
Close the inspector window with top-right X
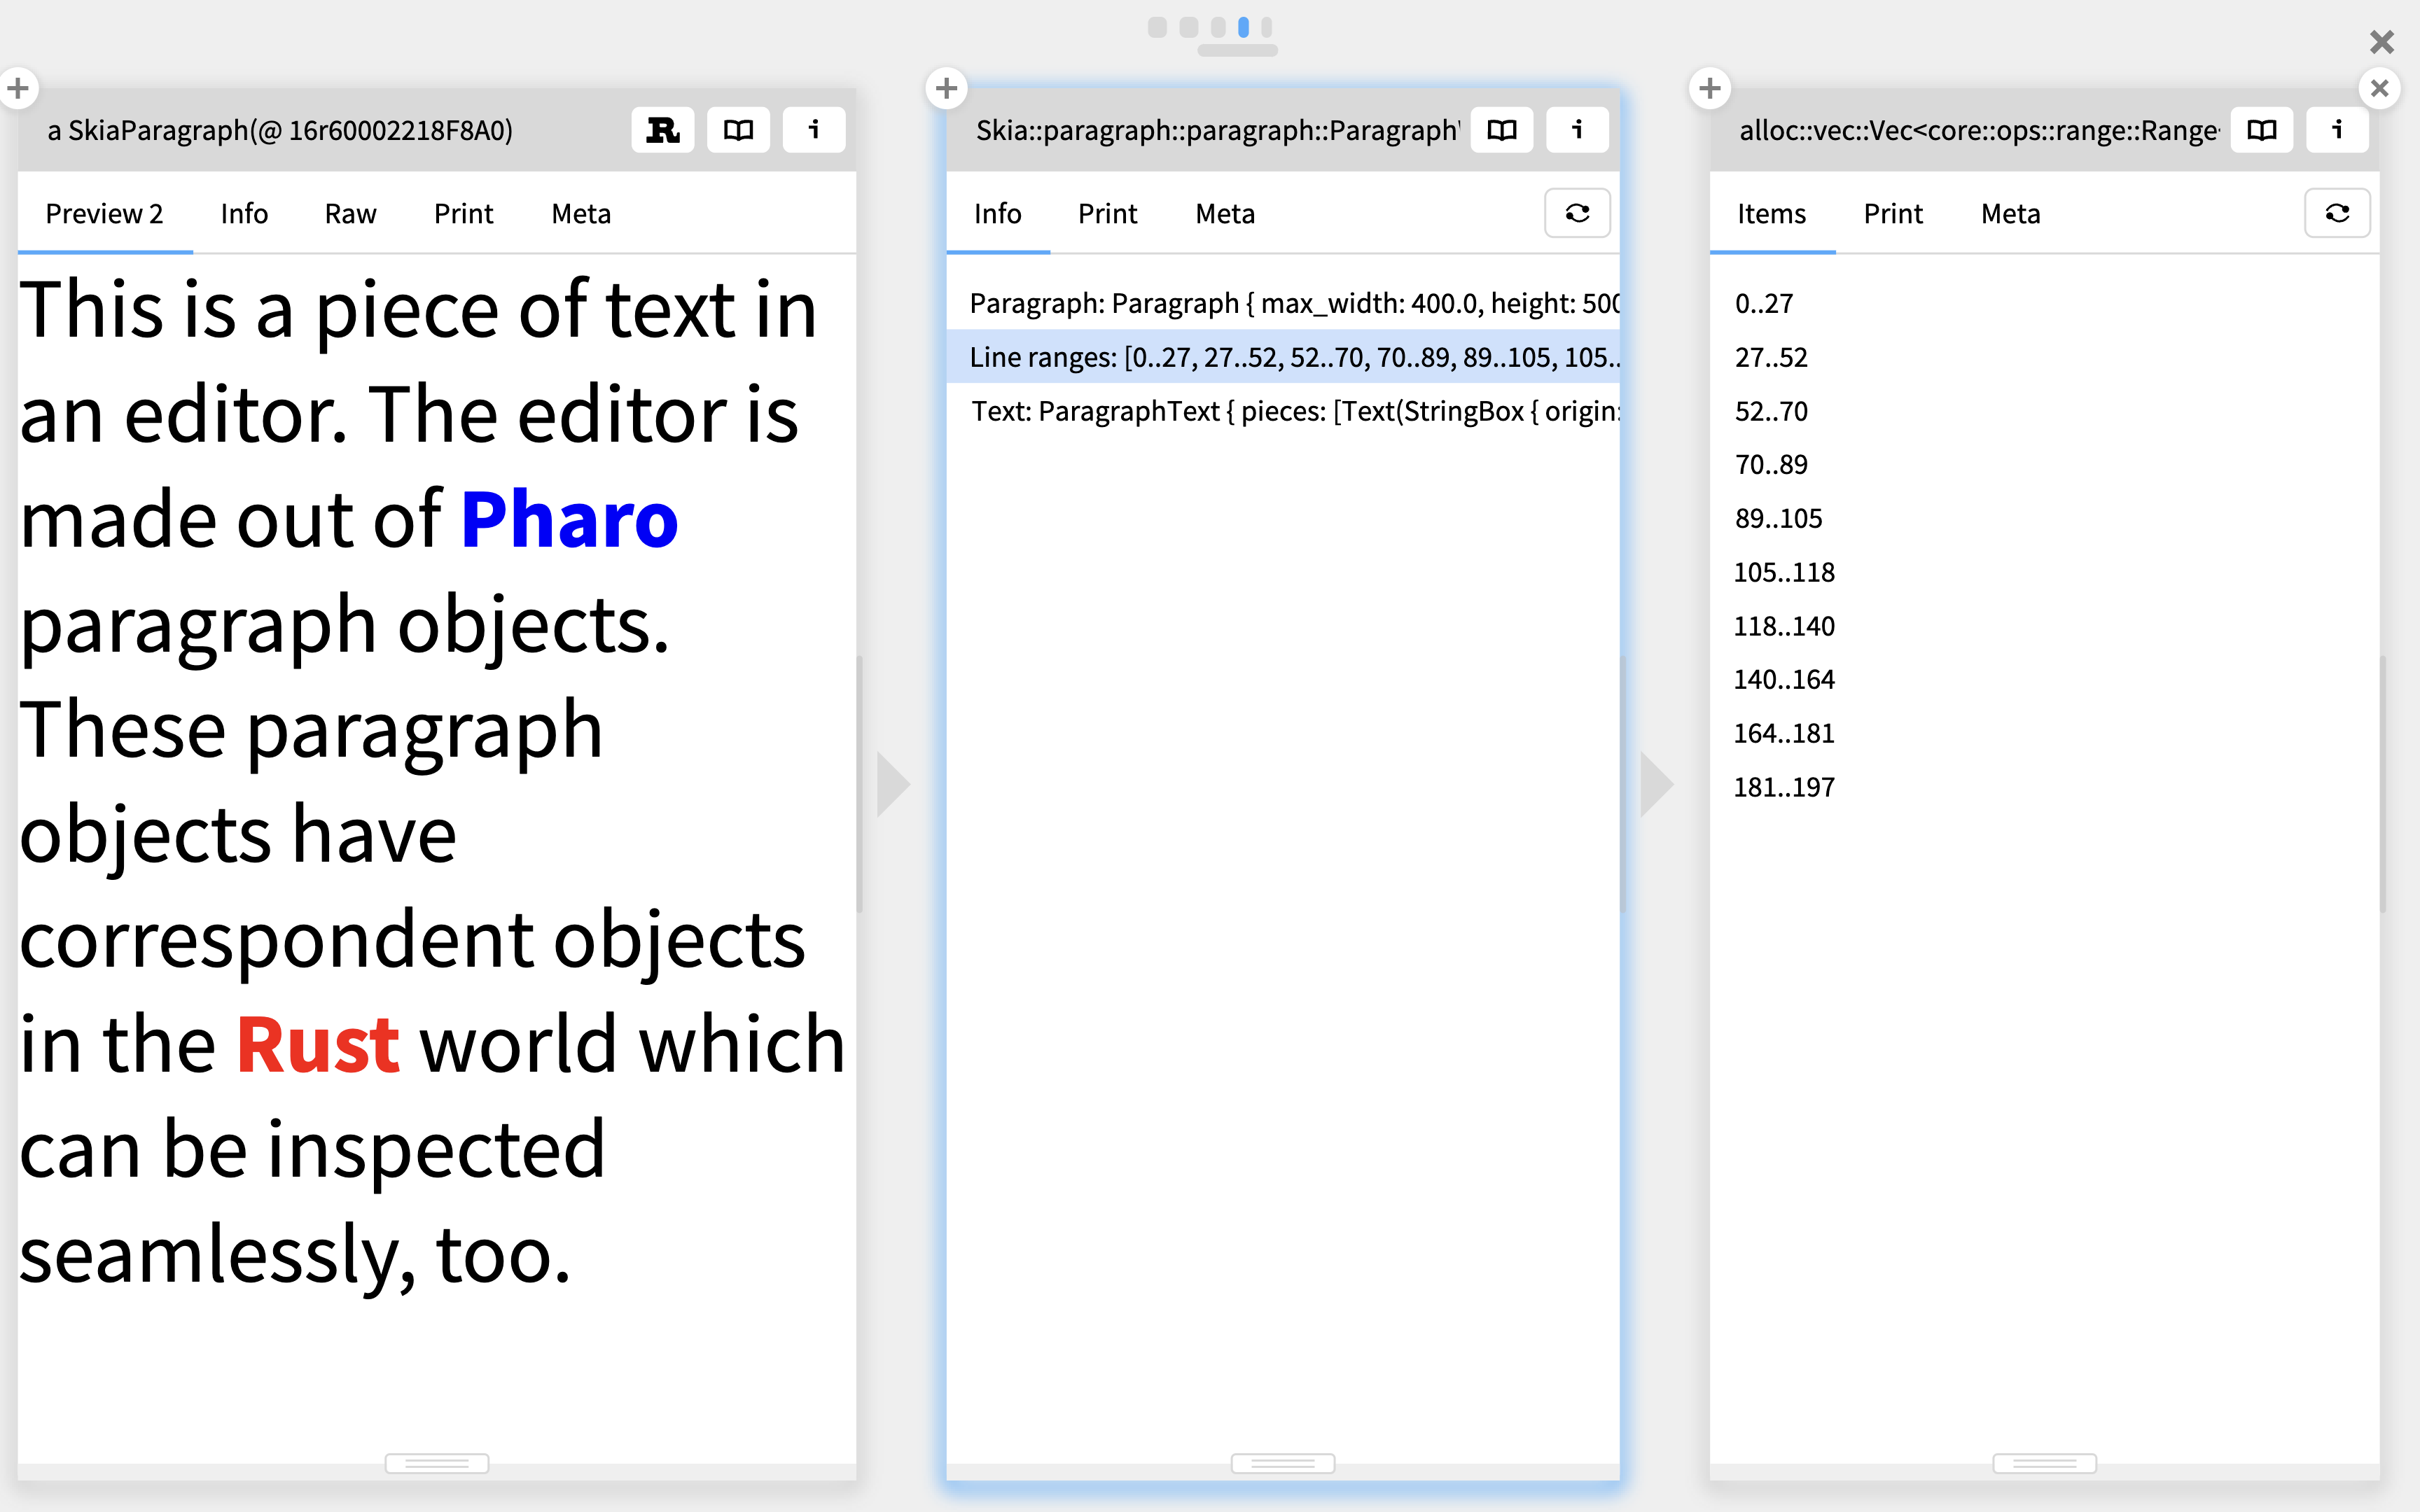[2382, 42]
